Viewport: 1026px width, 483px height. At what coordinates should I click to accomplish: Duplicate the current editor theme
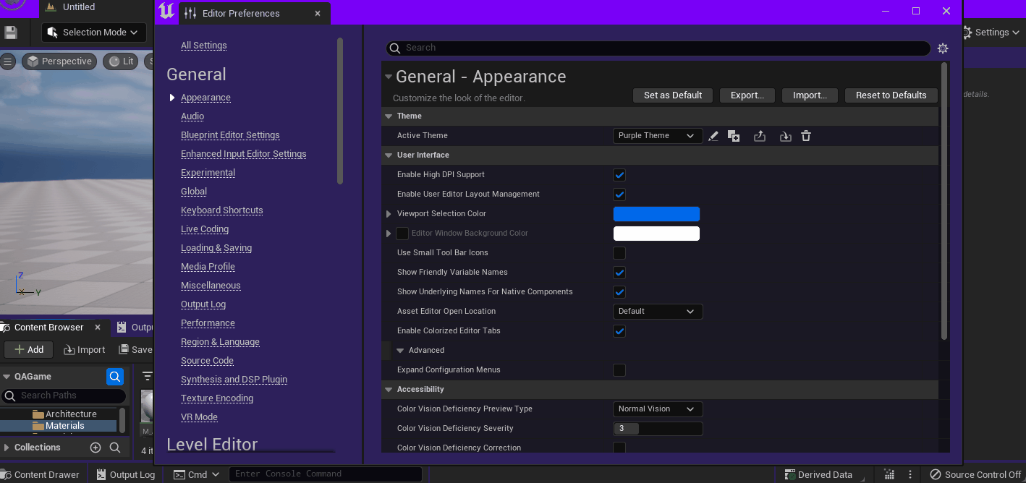(x=734, y=135)
